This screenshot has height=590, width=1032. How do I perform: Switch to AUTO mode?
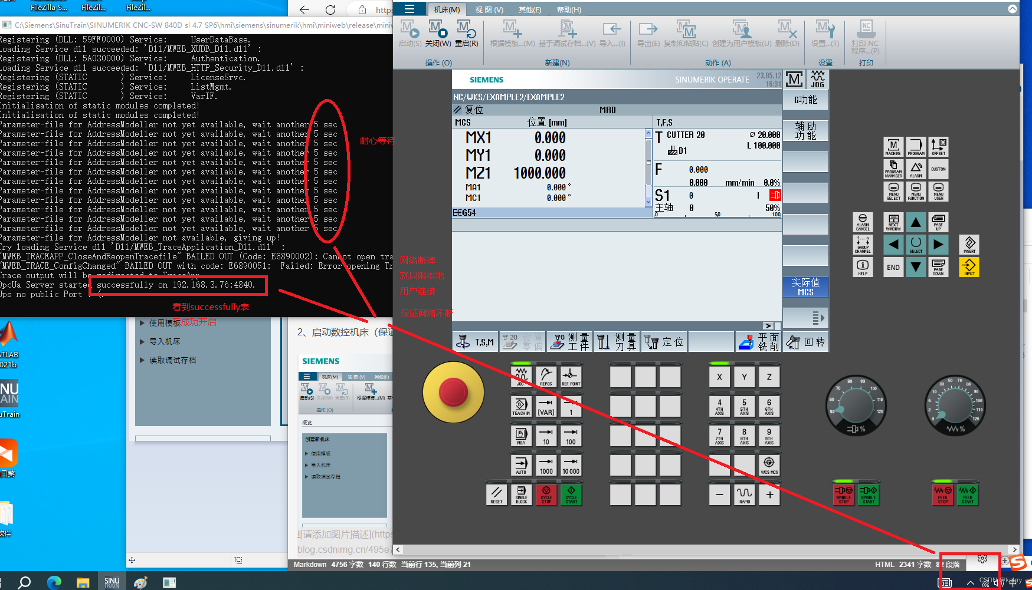[521, 465]
